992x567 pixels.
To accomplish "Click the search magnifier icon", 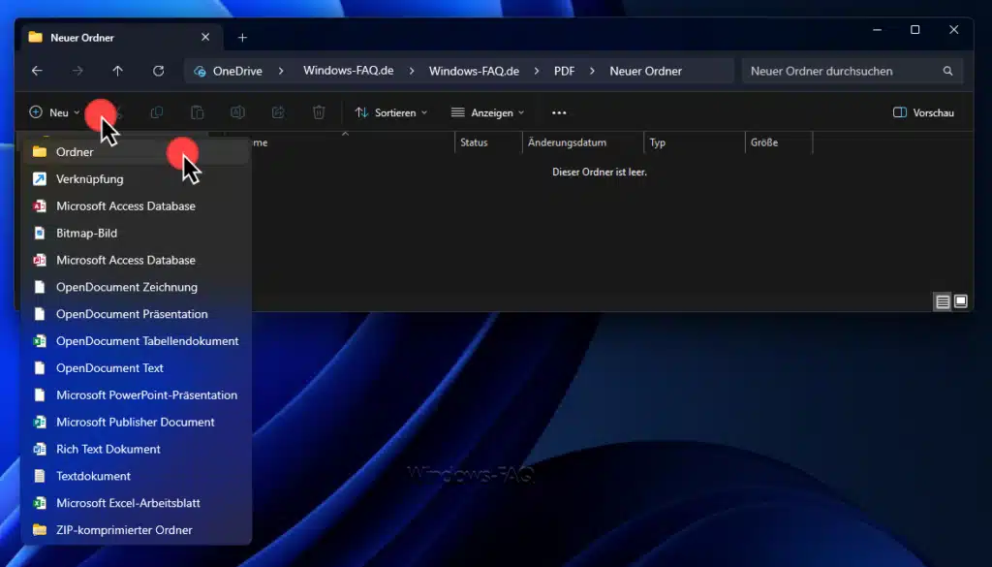I will [x=947, y=71].
